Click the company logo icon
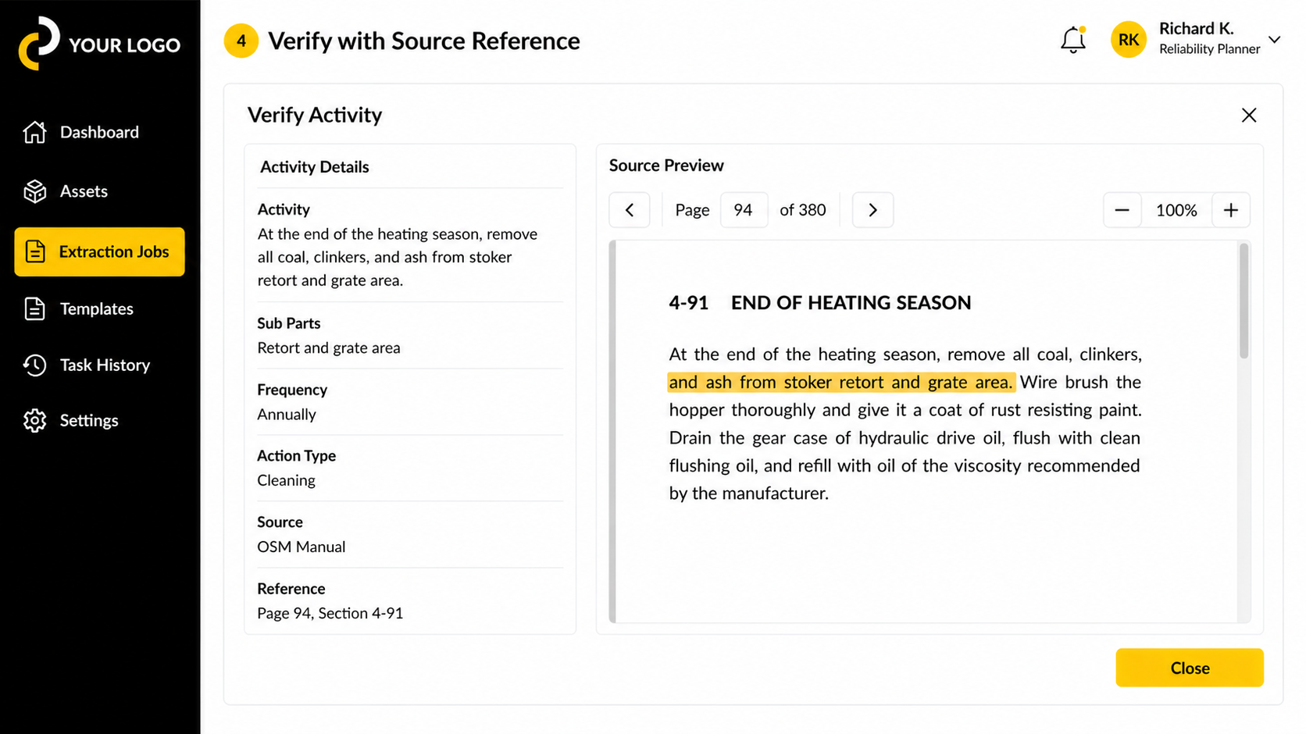The image size is (1306, 734). (x=39, y=44)
